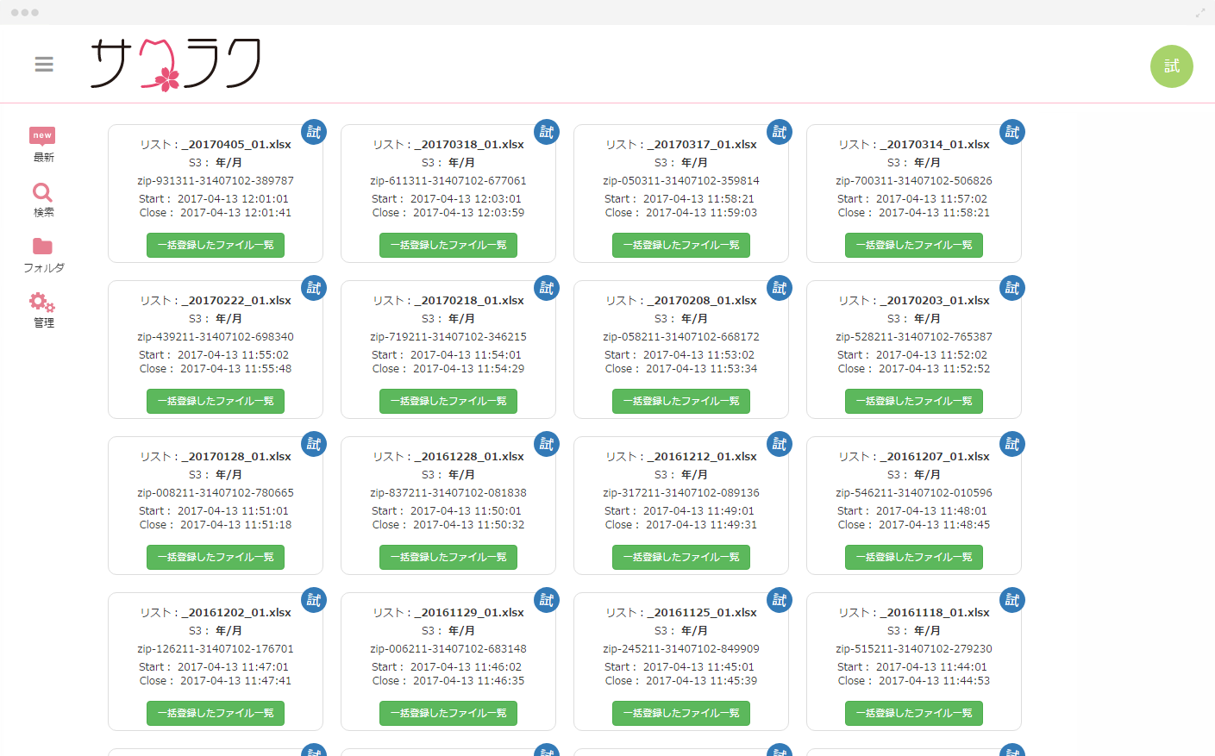Open file list for _20170208_01.xlsx
The height and width of the screenshot is (756, 1215).
681,401
